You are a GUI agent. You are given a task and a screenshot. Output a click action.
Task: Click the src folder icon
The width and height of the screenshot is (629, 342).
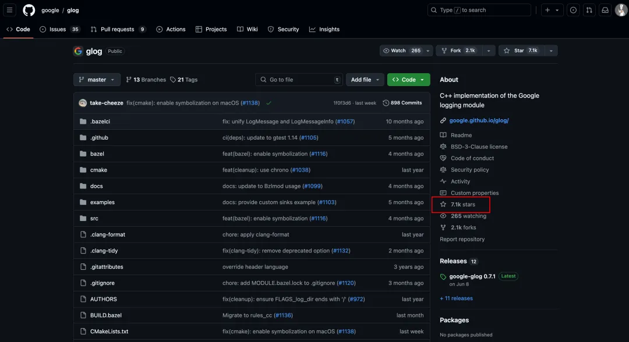pos(83,218)
